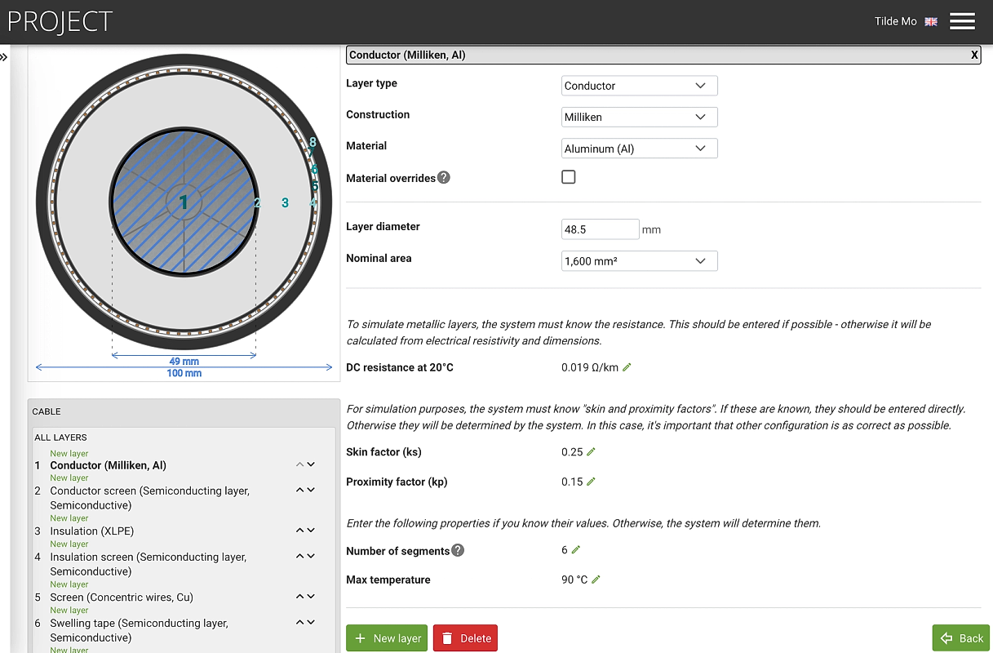Edit the proximity factor (kp) value
Screen dimensions: 993x653
coord(591,482)
